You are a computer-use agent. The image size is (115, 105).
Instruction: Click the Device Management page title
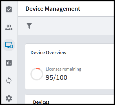coord(53,9)
